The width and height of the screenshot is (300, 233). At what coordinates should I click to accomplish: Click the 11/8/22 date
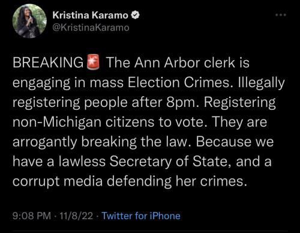[x=76, y=216]
